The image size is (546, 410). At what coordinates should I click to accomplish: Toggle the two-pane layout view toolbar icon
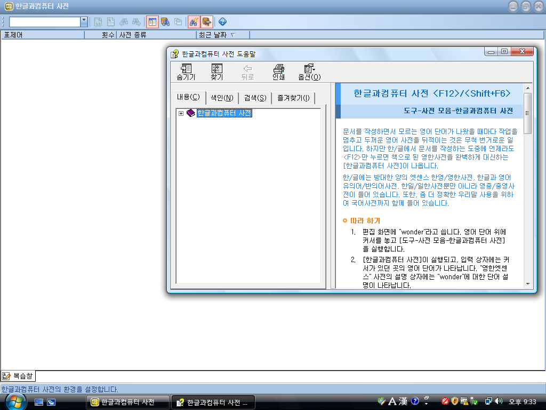point(152,22)
